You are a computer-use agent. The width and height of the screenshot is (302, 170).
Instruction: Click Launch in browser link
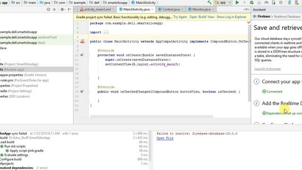(x=268, y=69)
